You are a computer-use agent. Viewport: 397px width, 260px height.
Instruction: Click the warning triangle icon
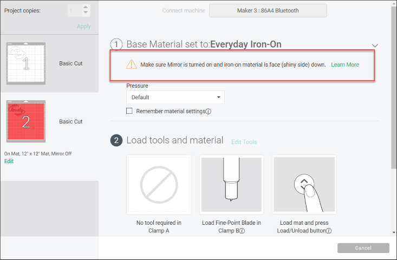click(x=132, y=64)
